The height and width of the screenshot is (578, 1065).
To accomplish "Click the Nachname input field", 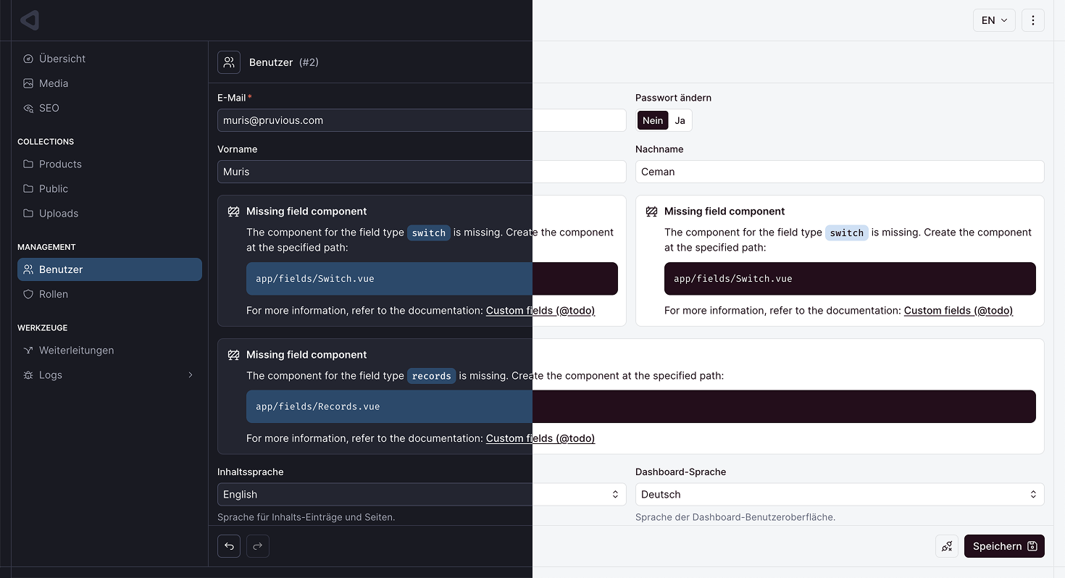I will coord(840,172).
